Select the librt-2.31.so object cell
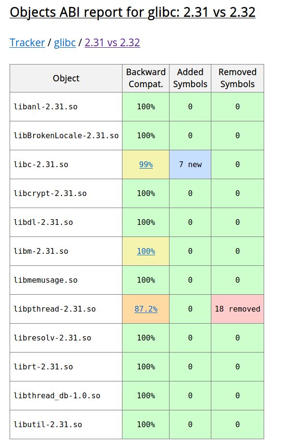This screenshot has width=292, height=445. [43, 366]
